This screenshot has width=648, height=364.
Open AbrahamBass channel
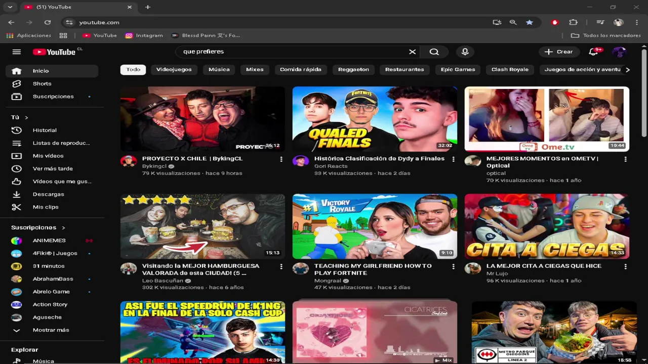point(52,279)
